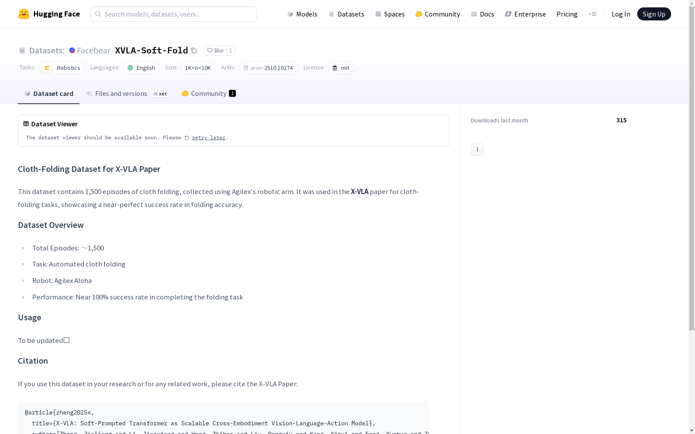Viewport: 695px width, 434px height.
Task: Open Spaces from the top navigation
Action: coord(390,14)
